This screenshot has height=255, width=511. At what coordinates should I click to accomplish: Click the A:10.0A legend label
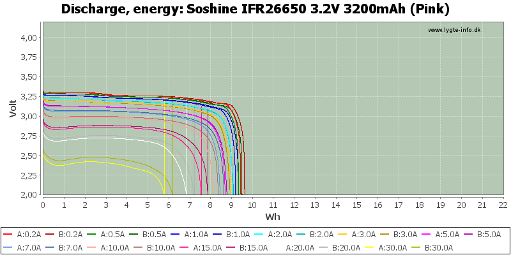point(114,248)
